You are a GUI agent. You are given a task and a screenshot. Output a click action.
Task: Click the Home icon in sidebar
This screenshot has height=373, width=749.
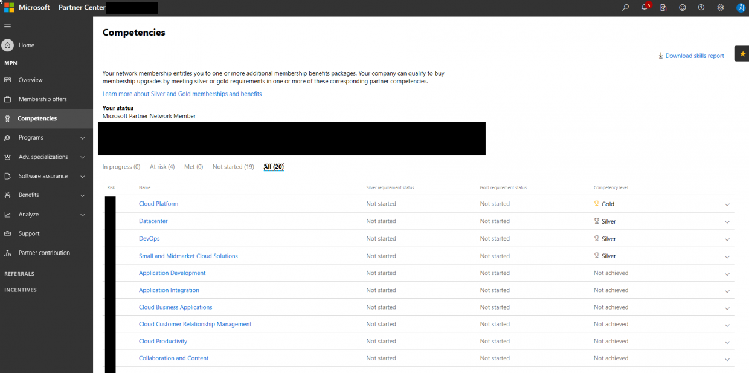point(8,45)
